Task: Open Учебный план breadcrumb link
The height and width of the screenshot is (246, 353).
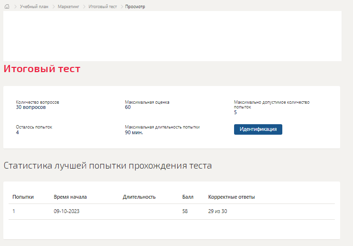Action: (34, 7)
